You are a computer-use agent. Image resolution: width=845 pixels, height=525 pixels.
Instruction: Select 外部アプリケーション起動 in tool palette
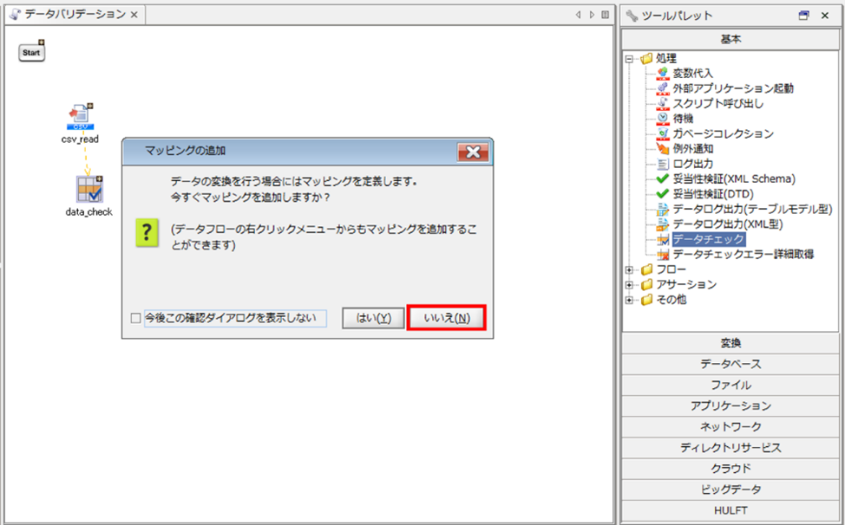click(x=732, y=88)
